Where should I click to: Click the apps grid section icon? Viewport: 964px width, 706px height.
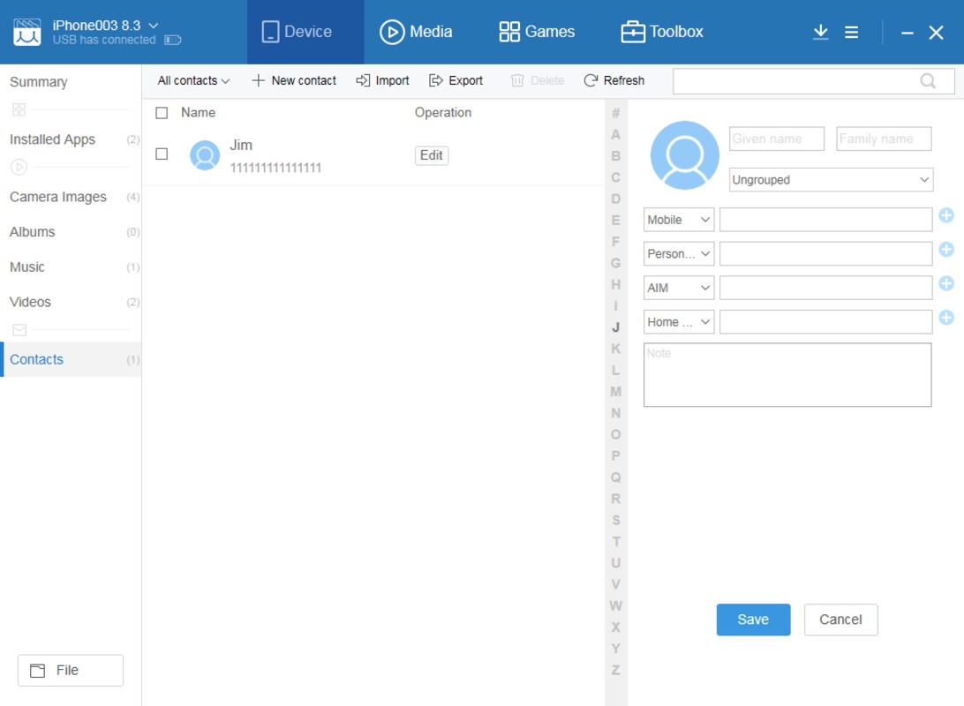point(19,110)
